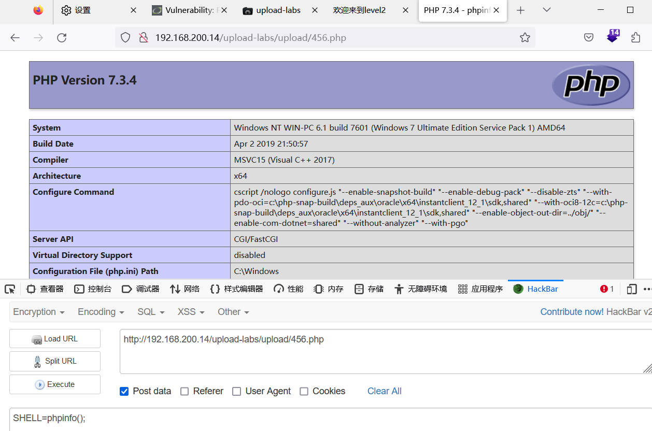Open the devtools more options menu
The image size is (652, 431).
[647, 289]
